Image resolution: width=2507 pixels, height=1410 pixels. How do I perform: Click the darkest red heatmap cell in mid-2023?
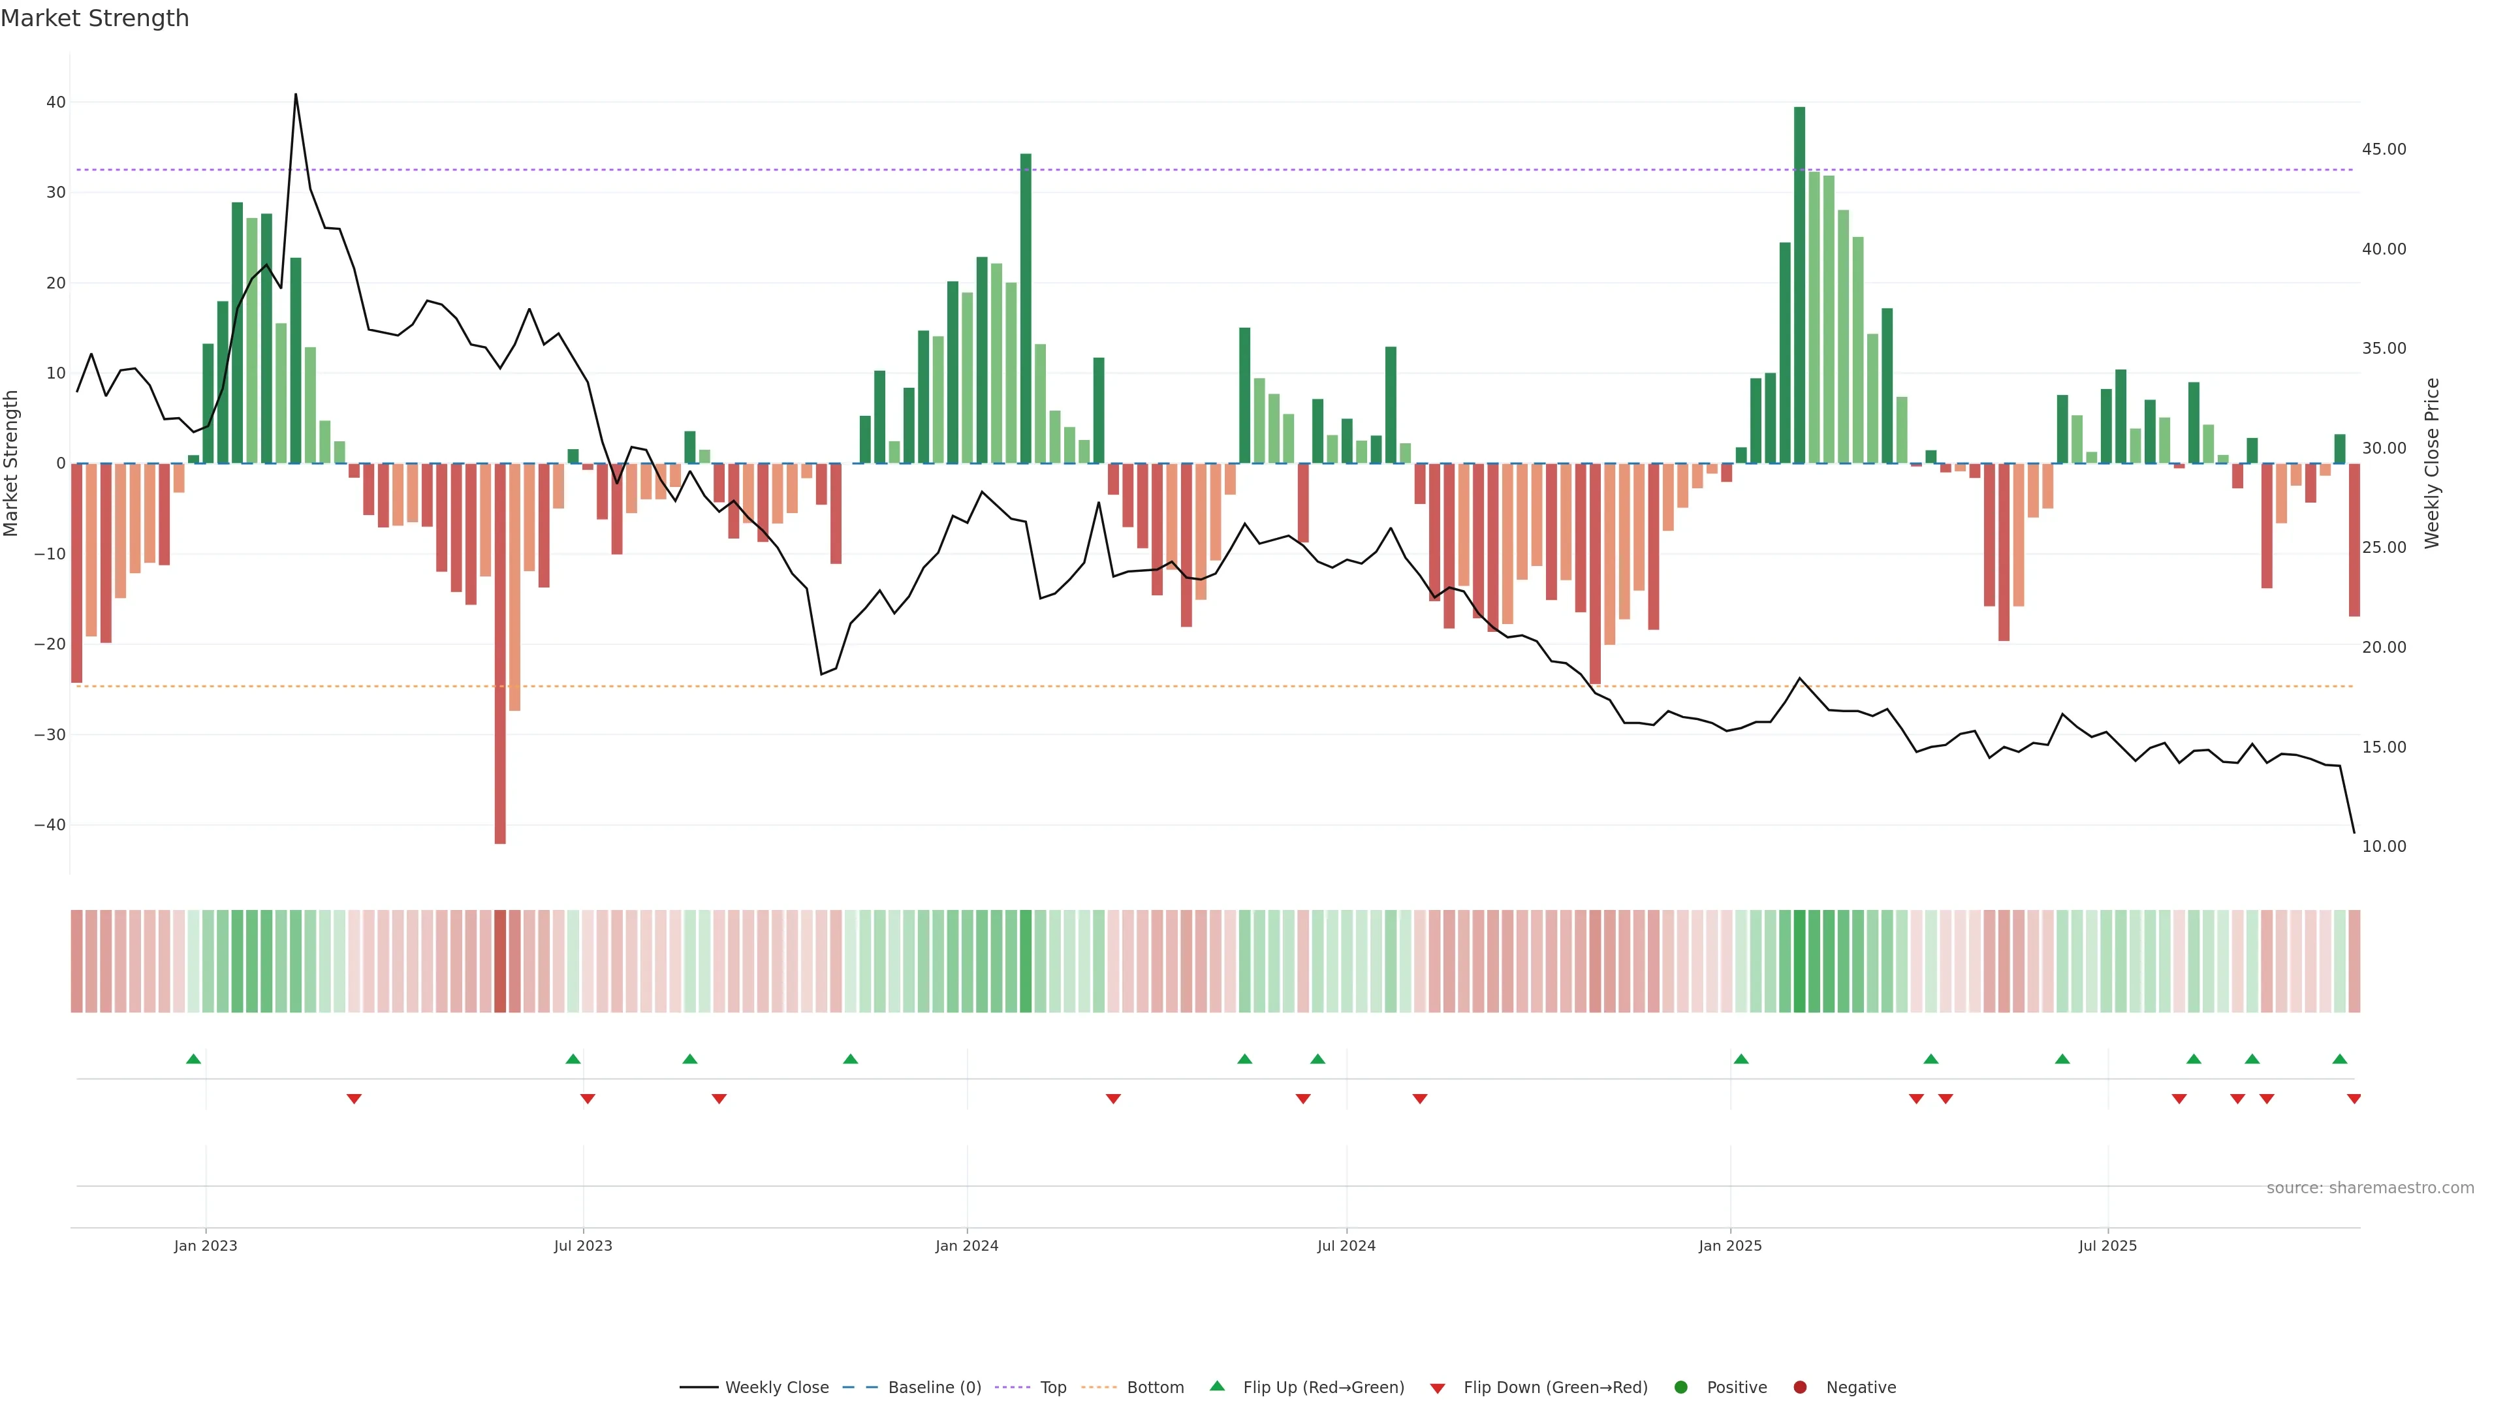(500, 960)
